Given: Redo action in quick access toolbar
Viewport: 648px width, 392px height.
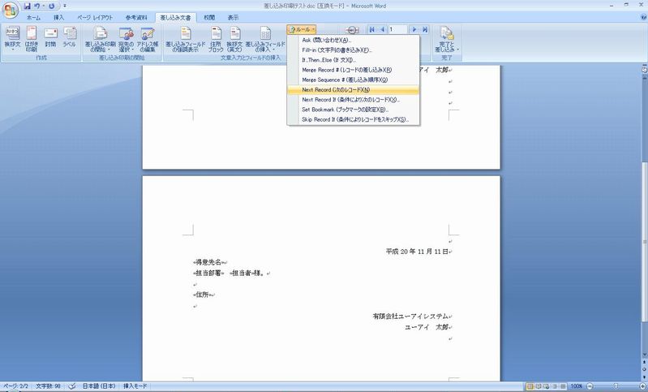Looking at the screenshot, I should click(x=51, y=6).
